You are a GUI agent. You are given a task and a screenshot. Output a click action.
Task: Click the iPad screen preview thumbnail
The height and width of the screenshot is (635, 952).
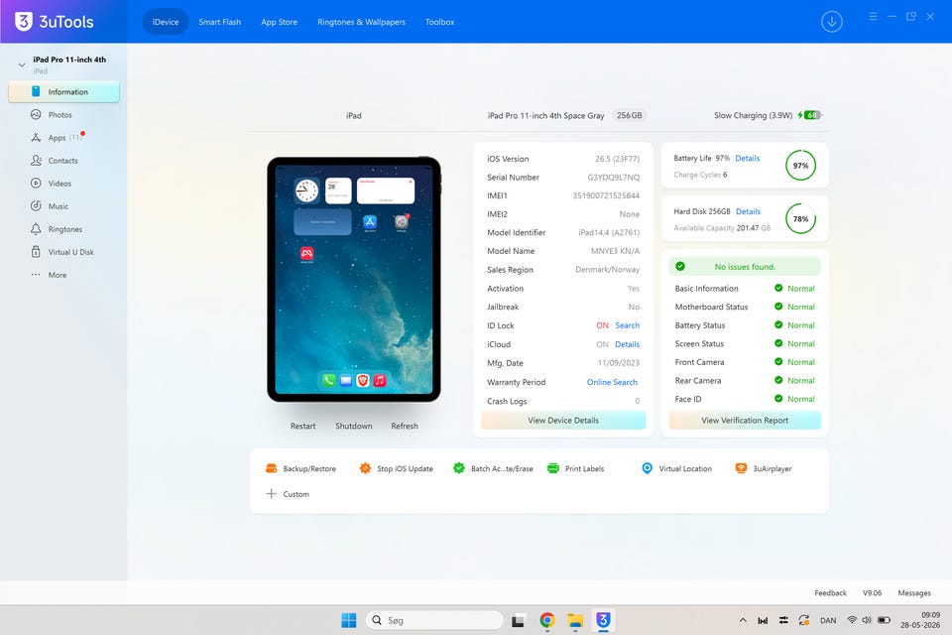click(x=354, y=280)
